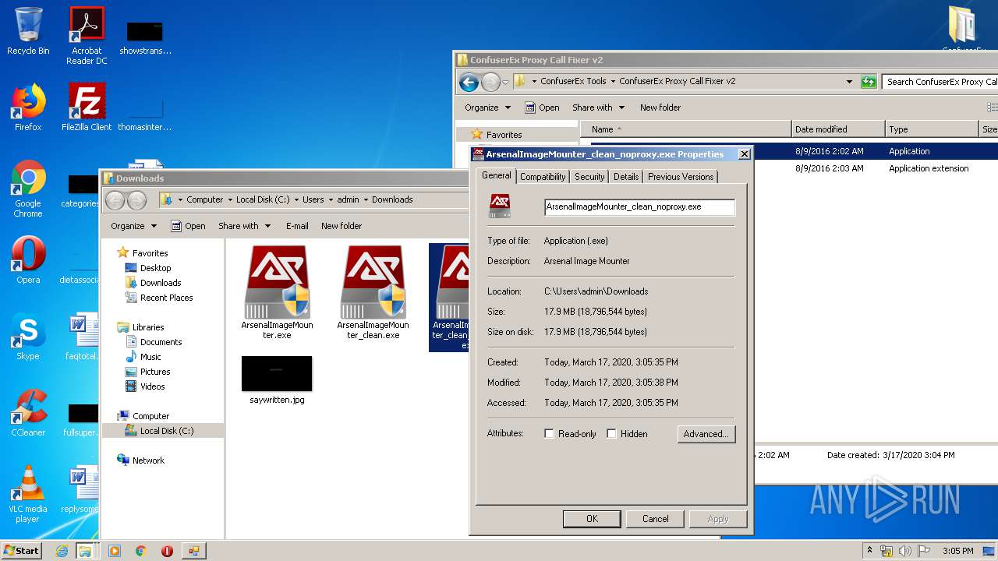Launch FileZilla Client desktop shortcut

(87, 108)
